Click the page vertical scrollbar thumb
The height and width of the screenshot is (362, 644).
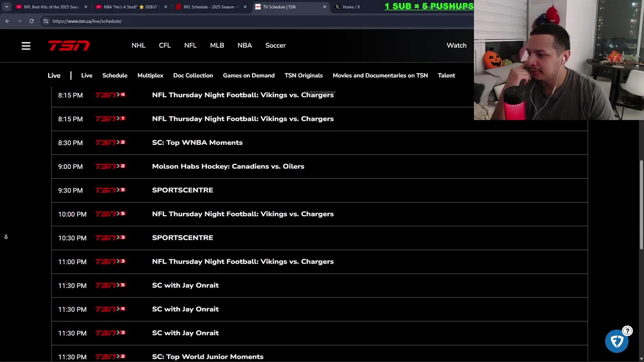641,204
